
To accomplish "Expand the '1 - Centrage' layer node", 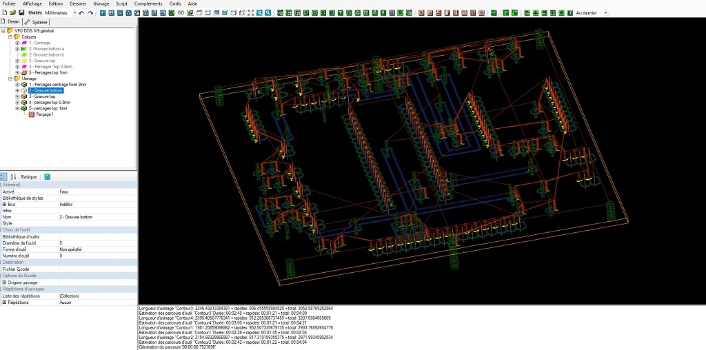I will (x=17, y=43).
